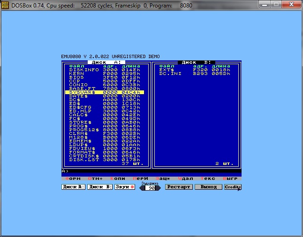Screen dimensions: 303x237
Task: Select the FORMAT$ file in the disk A list
Action: [82, 152]
